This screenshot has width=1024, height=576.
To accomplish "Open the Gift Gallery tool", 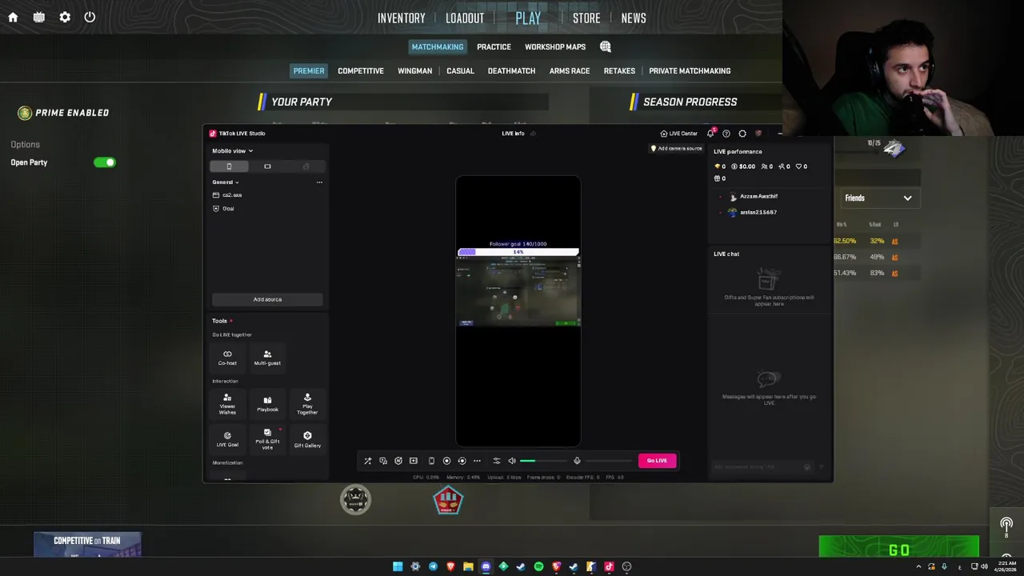I will pyautogui.click(x=307, y=439).
